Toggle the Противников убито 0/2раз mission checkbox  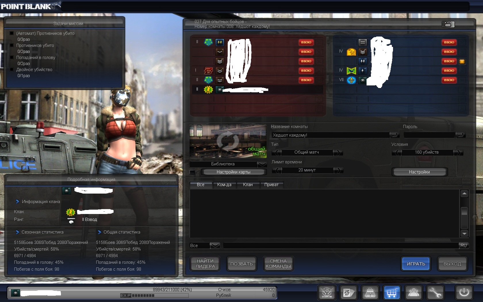(x=12, y=45)
